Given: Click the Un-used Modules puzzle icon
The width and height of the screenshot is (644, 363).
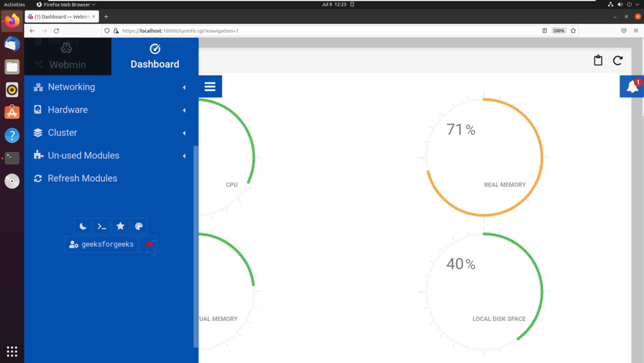Looking at the screenshot, I should coord(38,155).
